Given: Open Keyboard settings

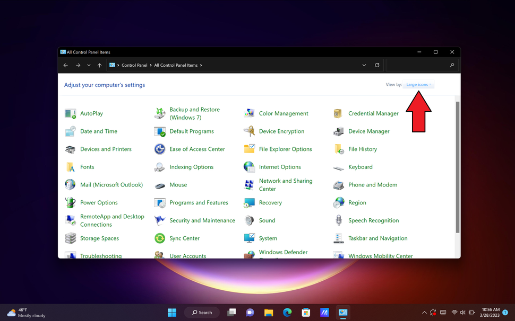Looking at the screenshot, I should [360, 167].
